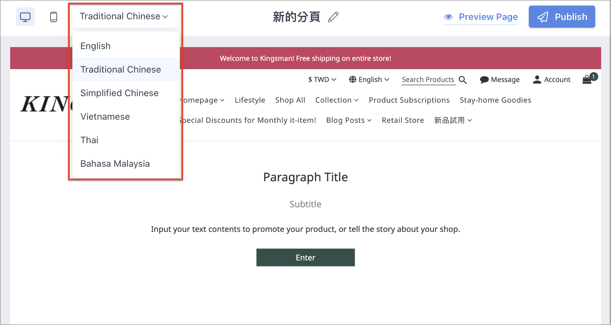The image size is (611, 325).
Task: Focus the Search Products field
Action: pos(428,79)
